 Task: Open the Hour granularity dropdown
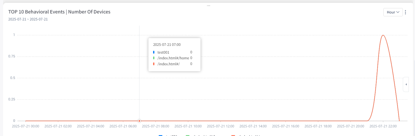[393, 12]
